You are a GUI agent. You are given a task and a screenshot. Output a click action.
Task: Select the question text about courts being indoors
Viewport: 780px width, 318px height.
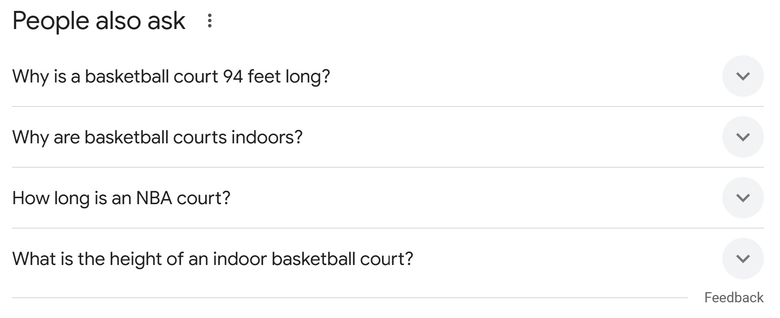click(157, 137)
